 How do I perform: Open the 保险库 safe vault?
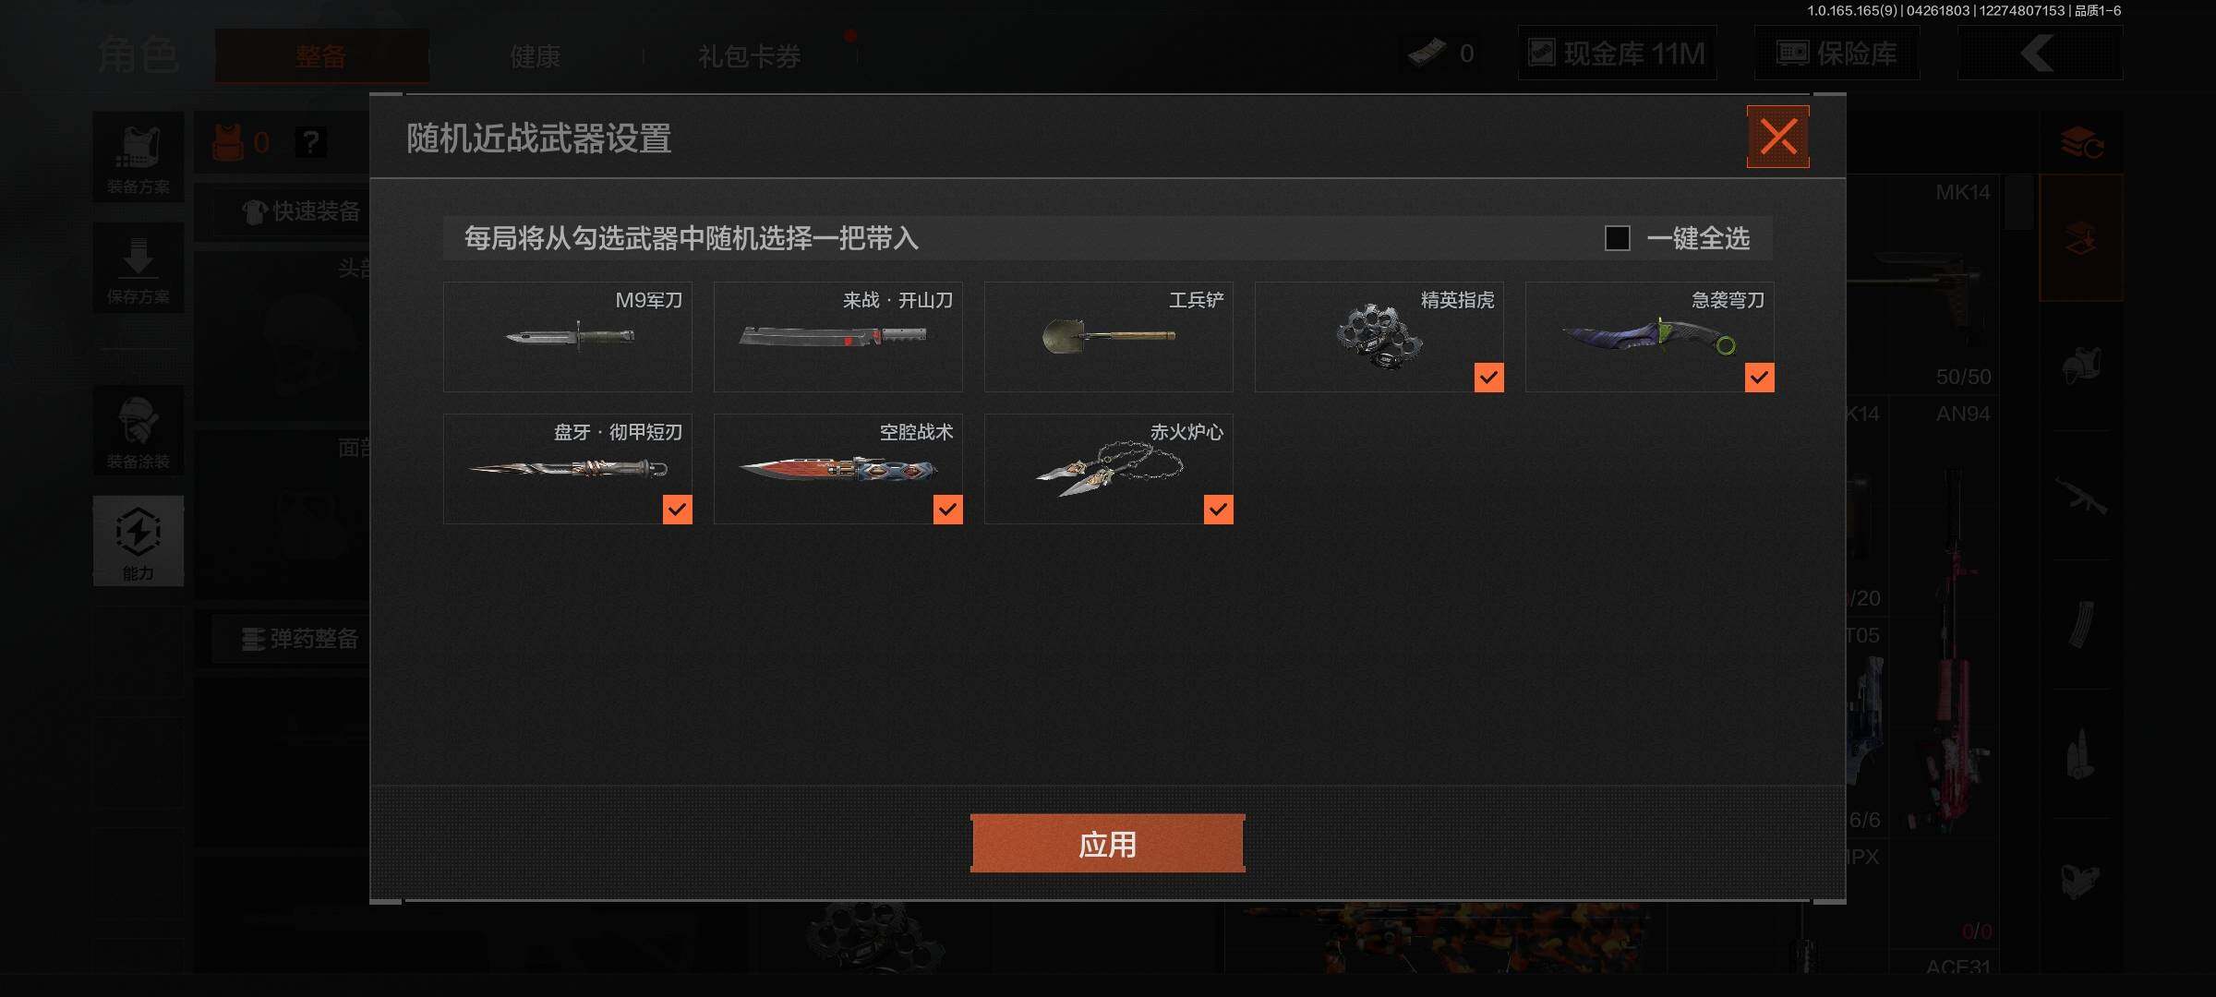[1837, 54]
